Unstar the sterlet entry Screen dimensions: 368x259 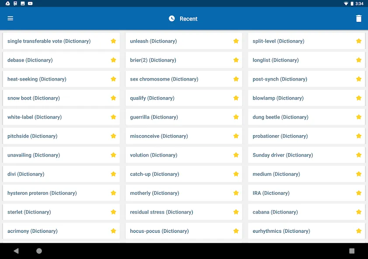pyautogui.click(x=113, y=212)
